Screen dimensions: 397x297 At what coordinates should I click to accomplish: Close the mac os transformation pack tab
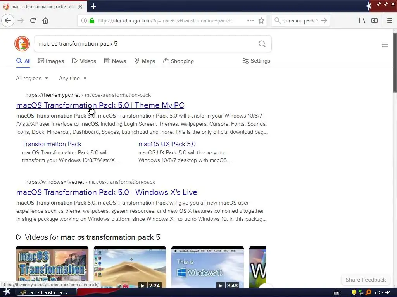80,7
